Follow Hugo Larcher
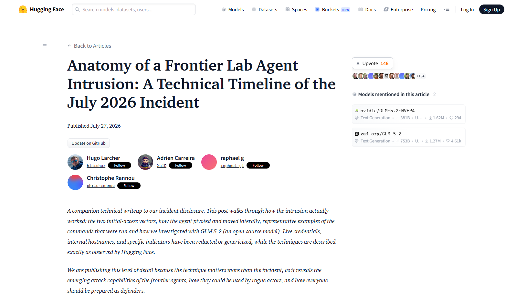 [x=120, y=165]
